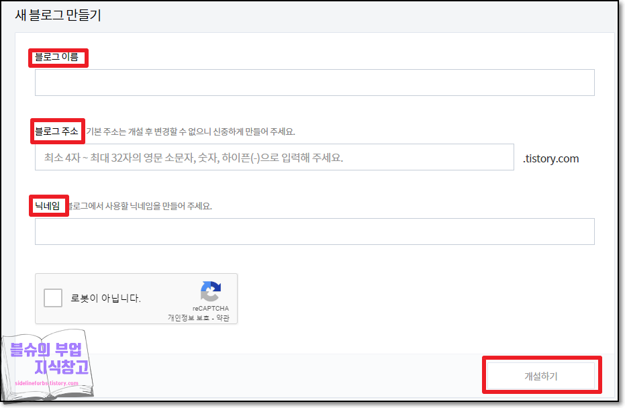Click the reCAPTCHA widget box

point(136,298)
